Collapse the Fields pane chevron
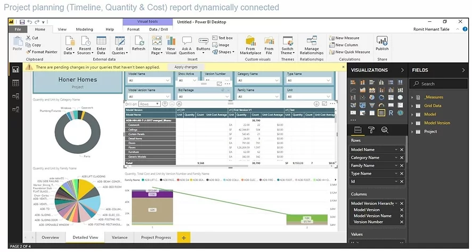The image size is (472, 252). click(x=463, y=70)
